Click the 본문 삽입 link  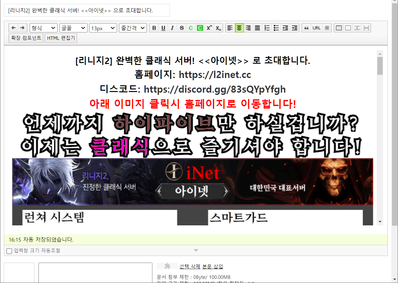click(x=213, y=266)
